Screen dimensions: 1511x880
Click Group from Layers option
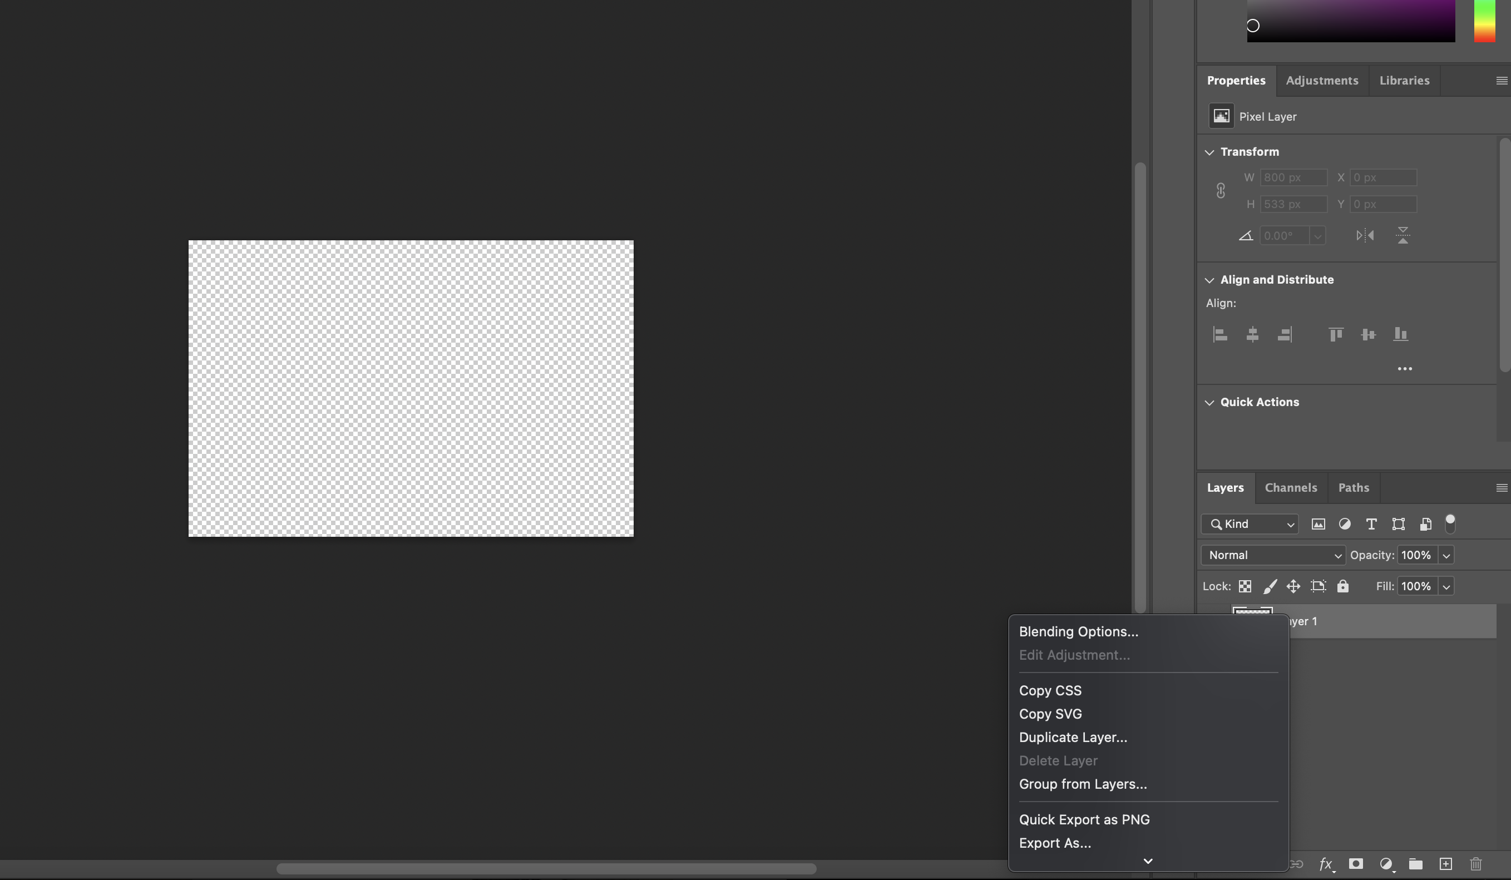[1082, 783]
